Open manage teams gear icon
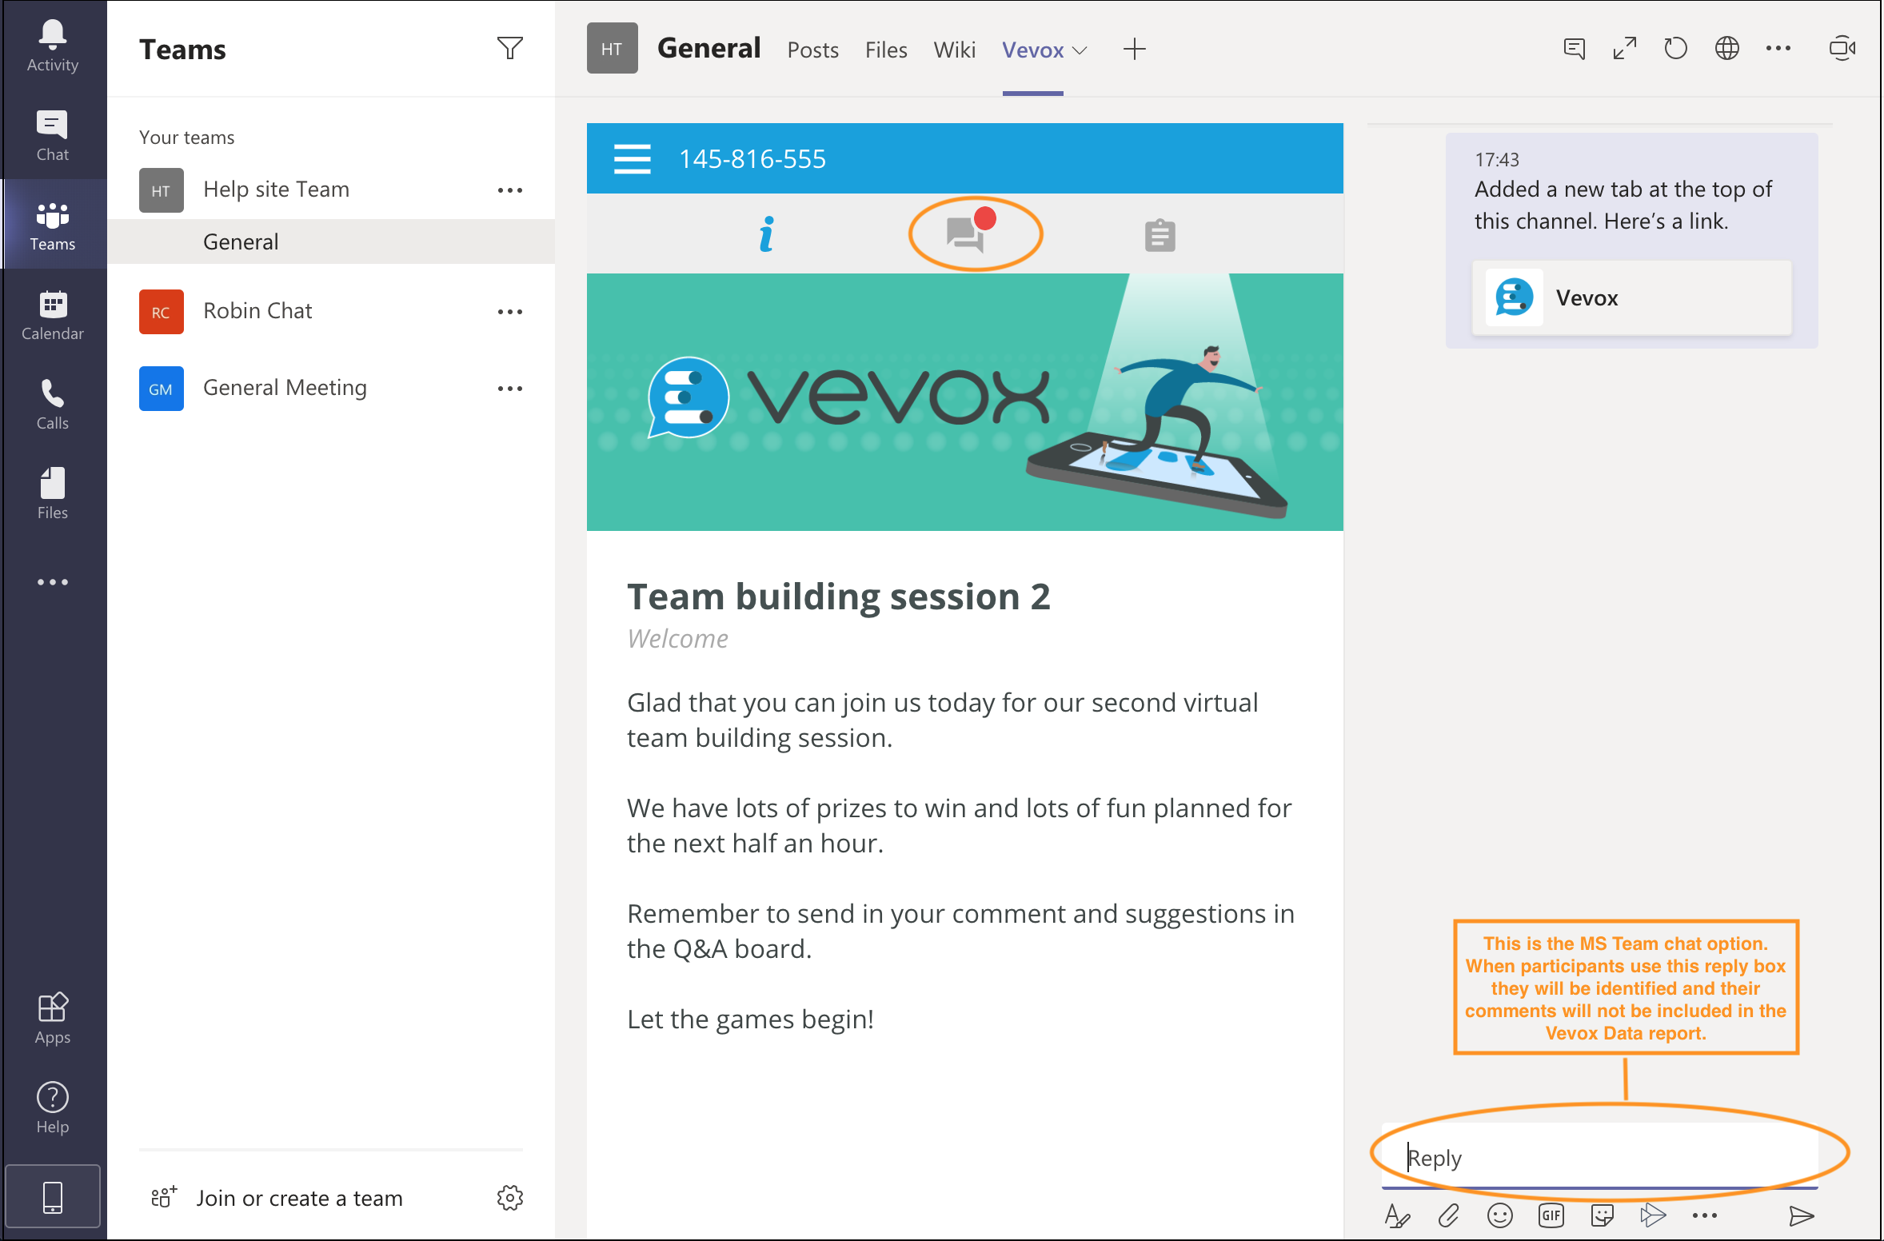The width and height of the screenshot is (1884, 1241). (x=509, y=1197)
